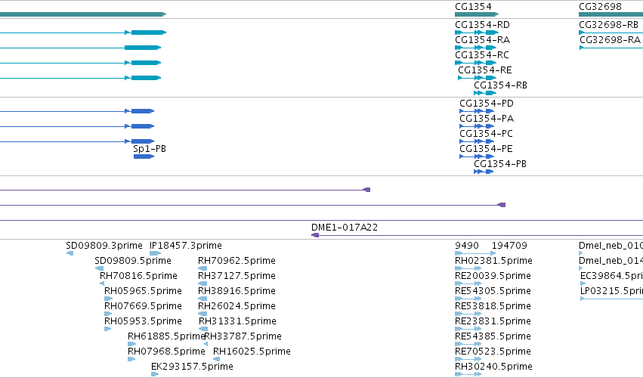The width and height of the screenshot is (643, 378).
Task: Click the RH70816.5prime EST label
Action: pos(138,276)
